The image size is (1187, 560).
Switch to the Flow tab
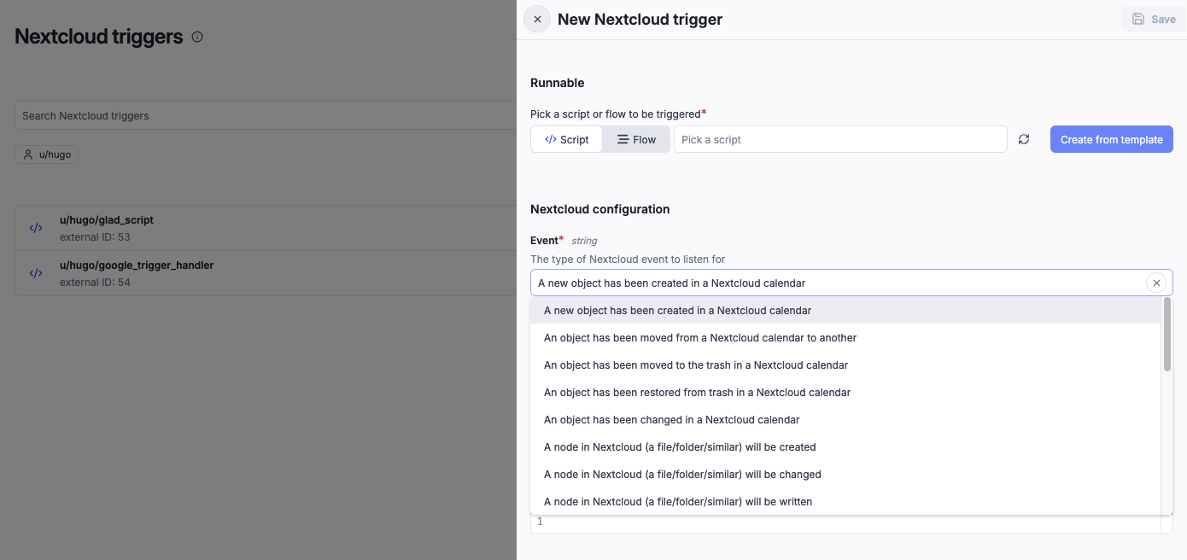coord(636,138)
